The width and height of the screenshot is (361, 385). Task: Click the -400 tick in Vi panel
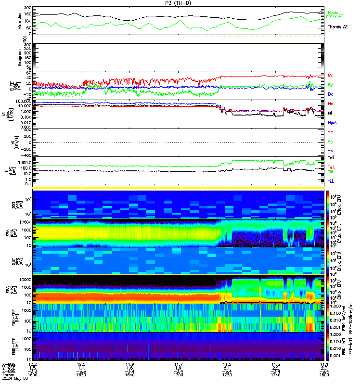point(27,155)
